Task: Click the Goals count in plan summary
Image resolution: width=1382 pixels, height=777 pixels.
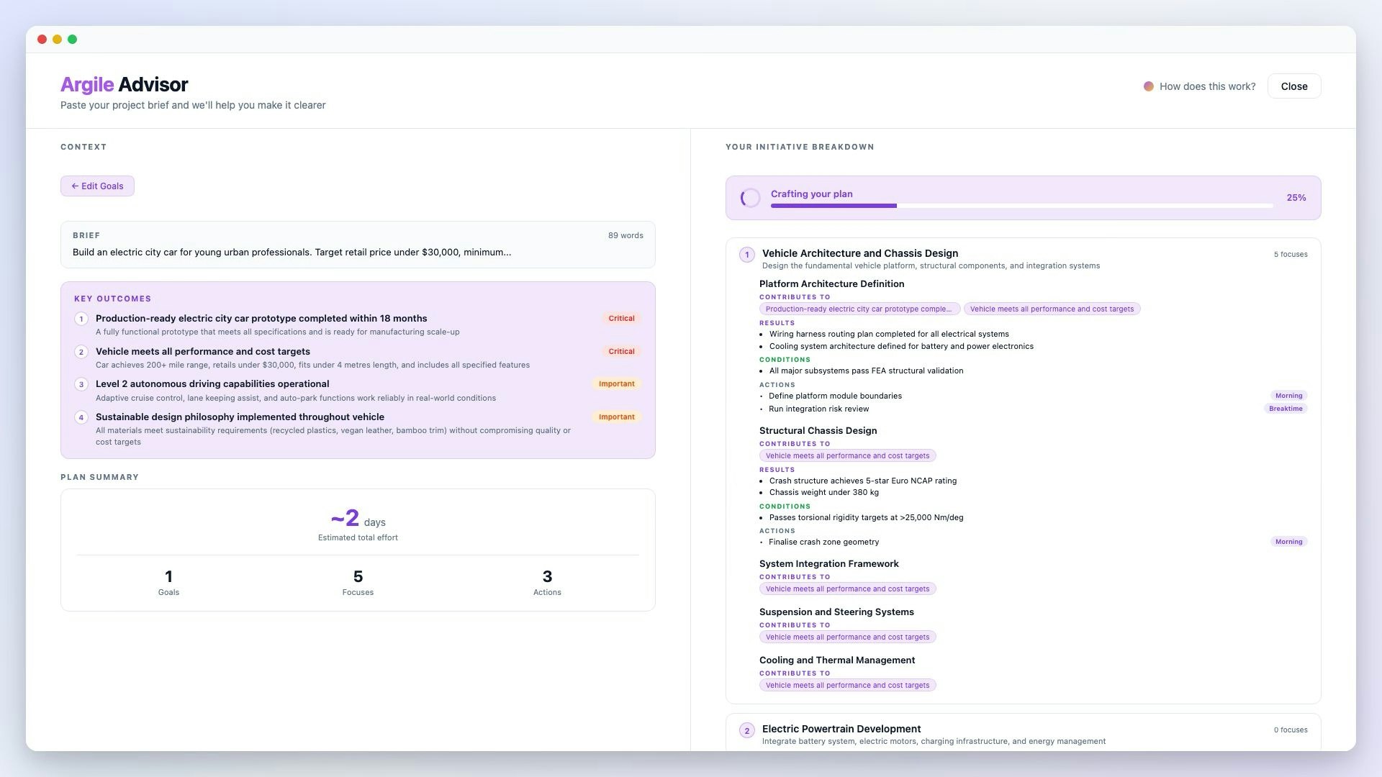Action: (x=168, y=582)
